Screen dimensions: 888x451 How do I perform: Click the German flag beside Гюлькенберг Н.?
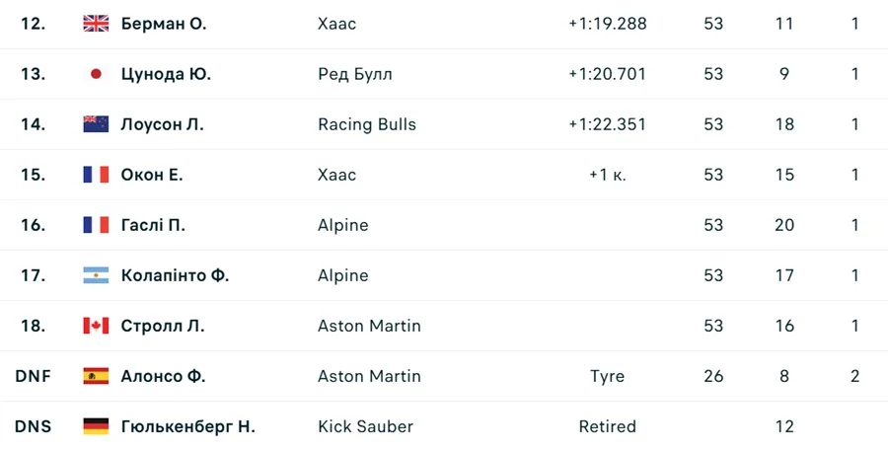pyautogui.click(x=96, y=426)
